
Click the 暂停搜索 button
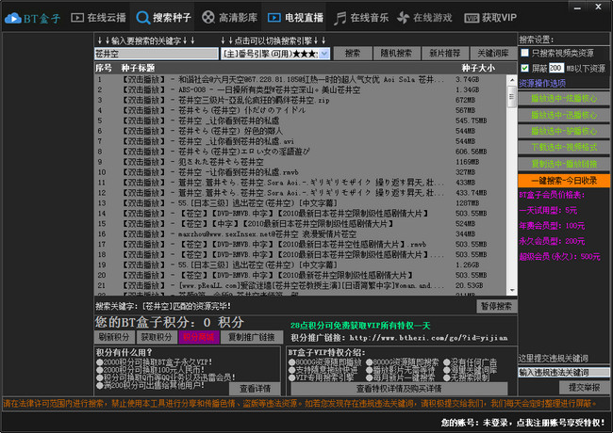(496, 306)
